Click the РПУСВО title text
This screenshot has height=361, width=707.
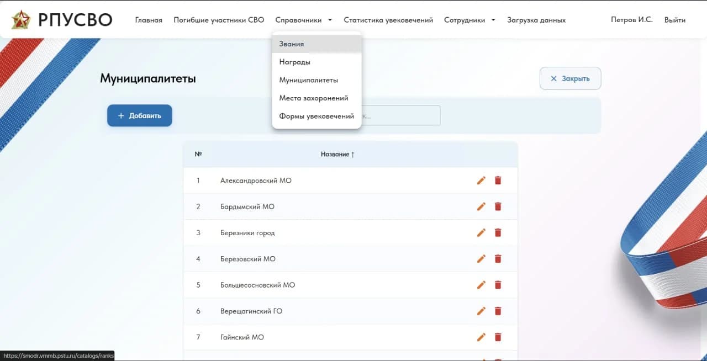[x=75, y=20]
